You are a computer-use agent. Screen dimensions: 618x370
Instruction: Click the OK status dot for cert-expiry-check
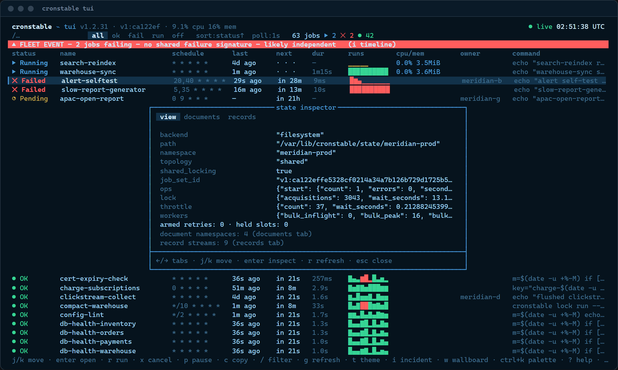point(14,278)
